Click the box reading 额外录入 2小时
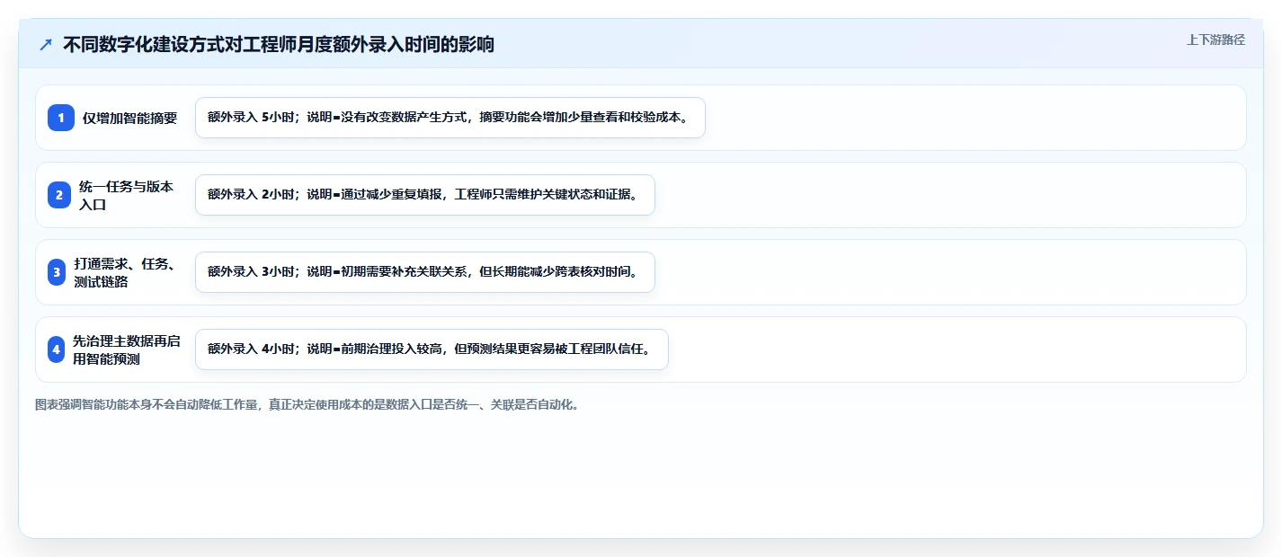This screenshot has height=557, width=1282. click(425, 195)
